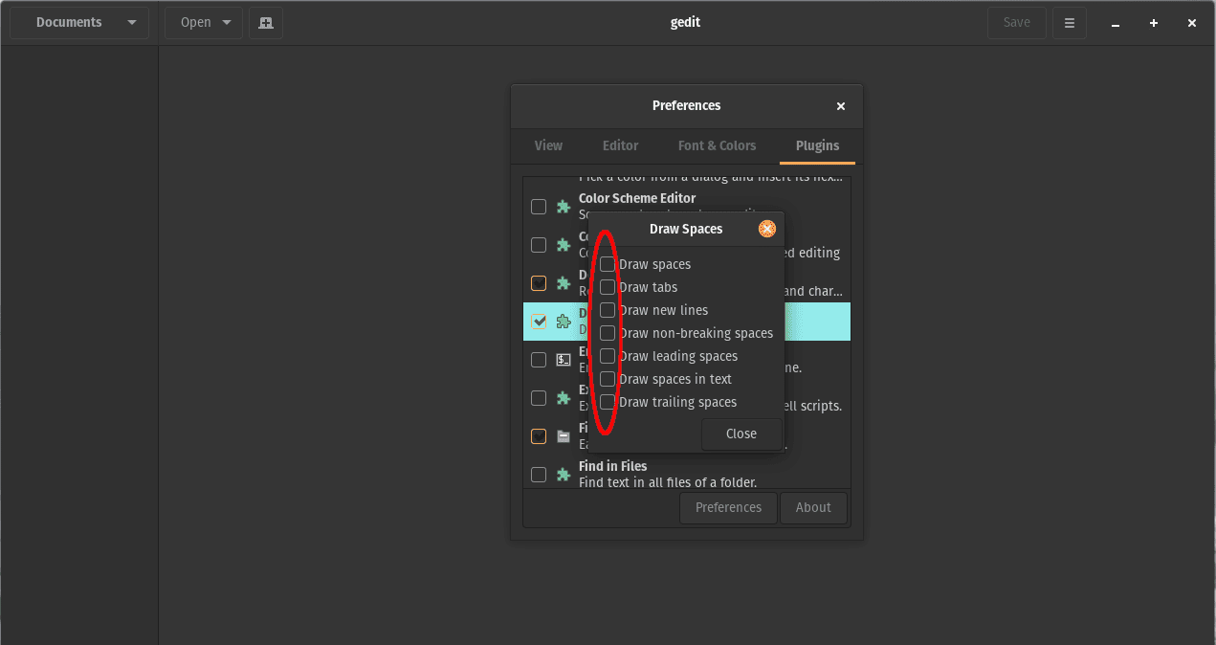Toggle the checkbox beside the file cabinet icon

539,436
